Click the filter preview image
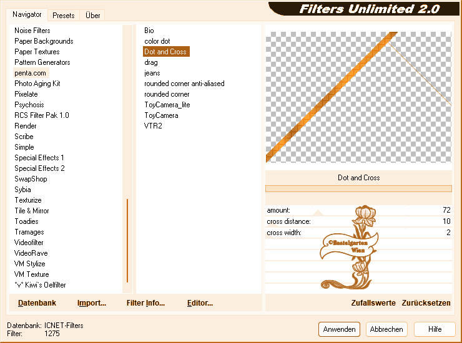This screenshot has height=343, width=462. [x=358, y=97]
